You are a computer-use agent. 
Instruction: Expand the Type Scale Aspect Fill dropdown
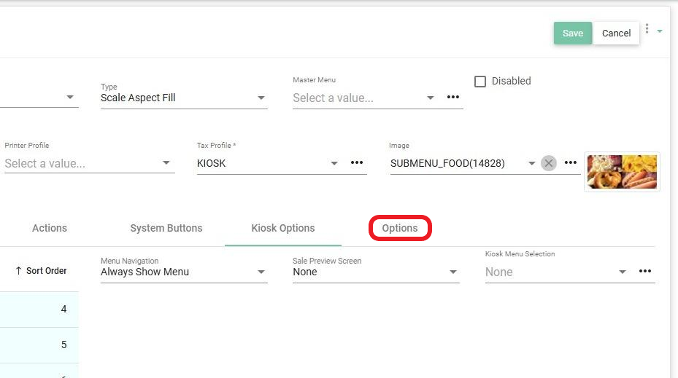point(261,98)
